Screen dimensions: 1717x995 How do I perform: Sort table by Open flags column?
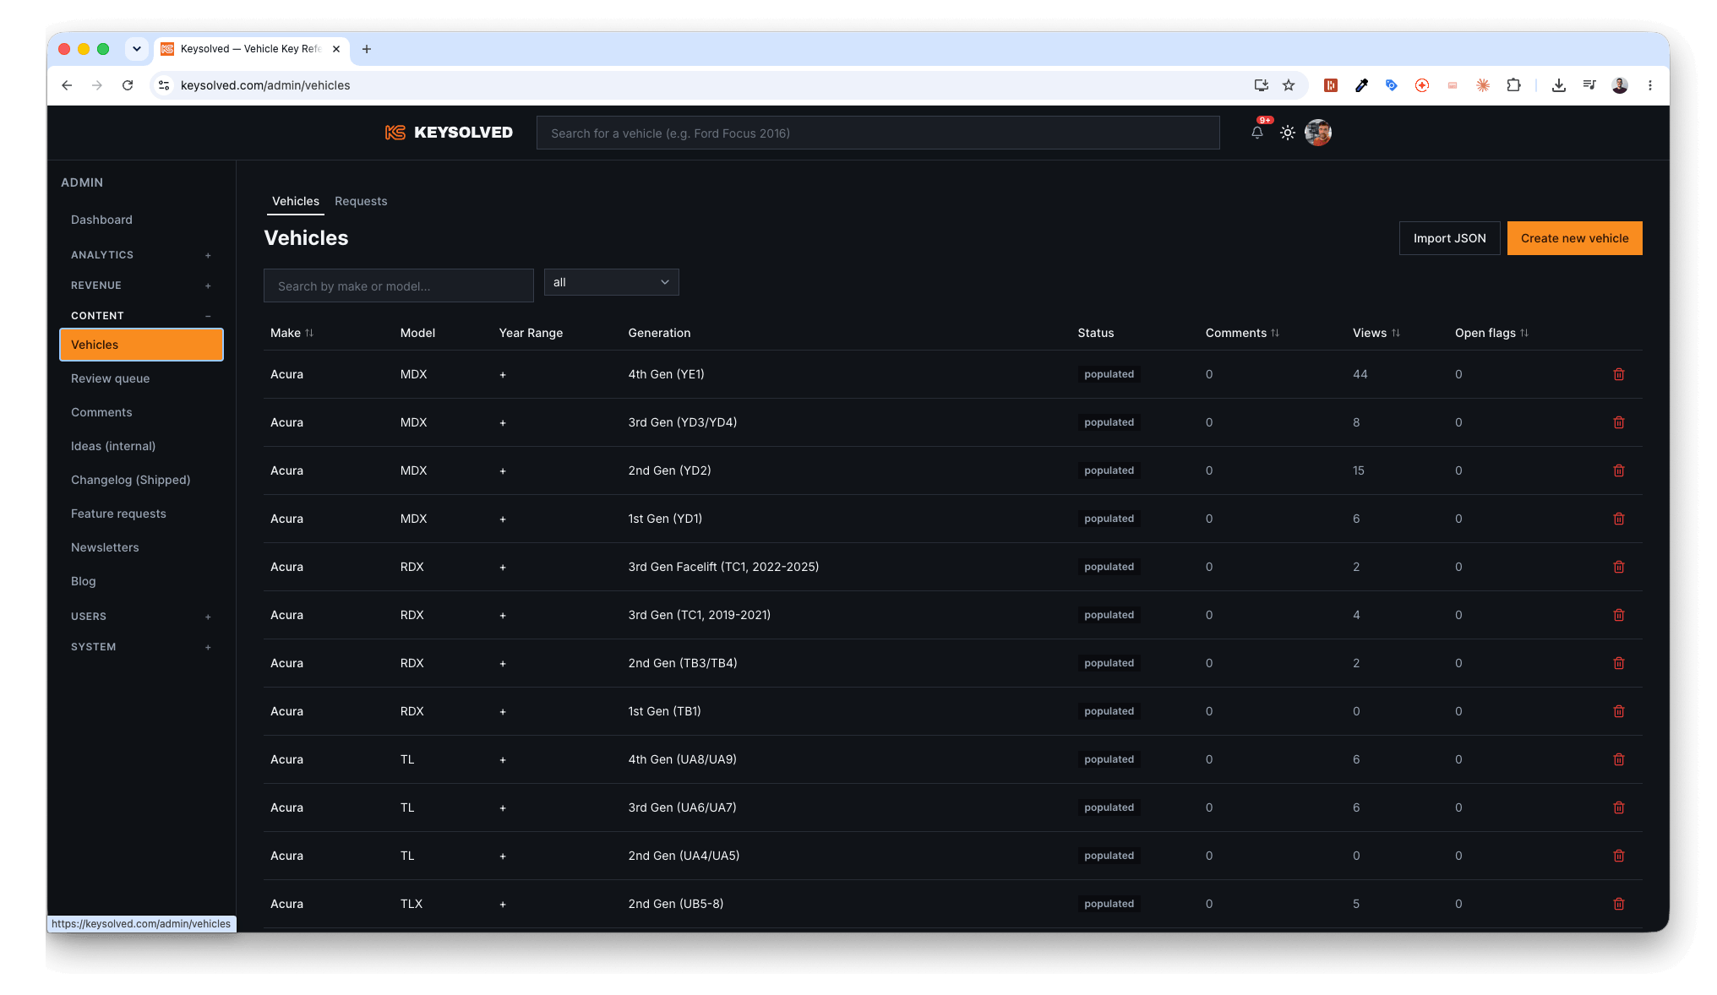1491,333
